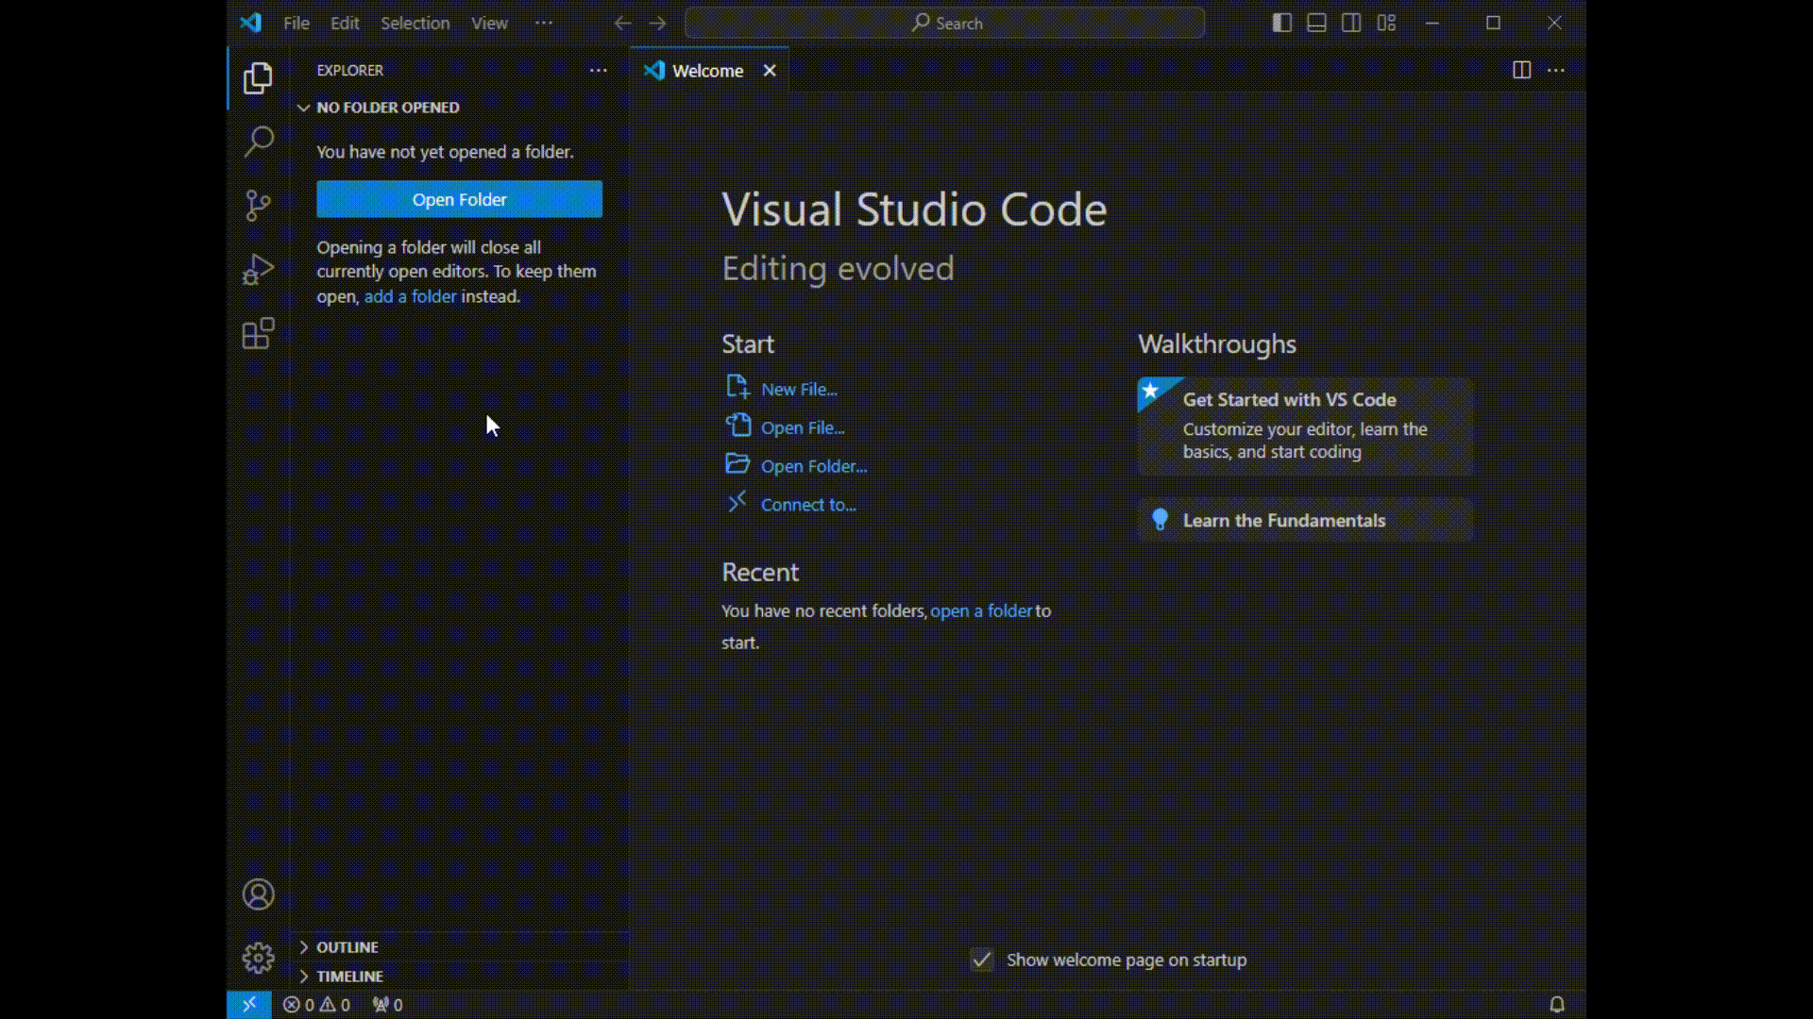Open the Accounts menu icon
This screenshot has height=1019, width=1813.
click(258, 894)
